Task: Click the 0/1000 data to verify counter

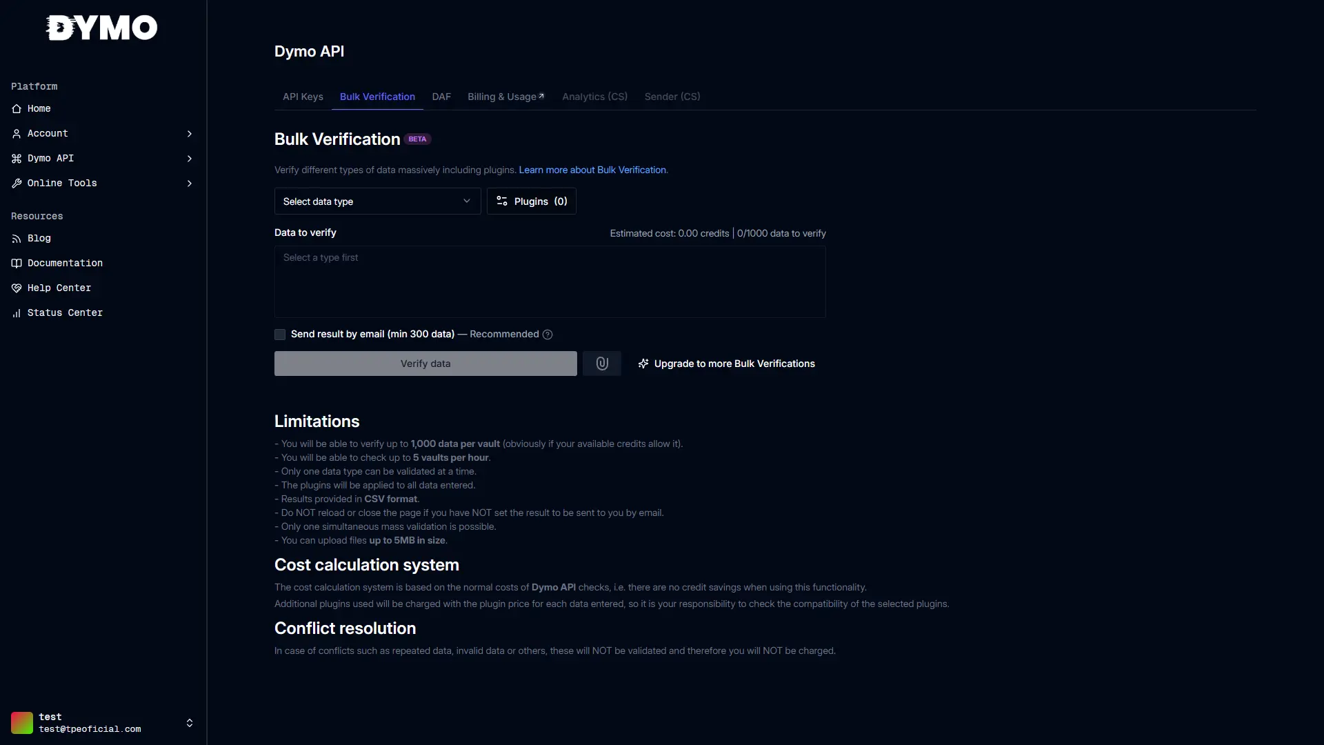Action: coord(781,234)
